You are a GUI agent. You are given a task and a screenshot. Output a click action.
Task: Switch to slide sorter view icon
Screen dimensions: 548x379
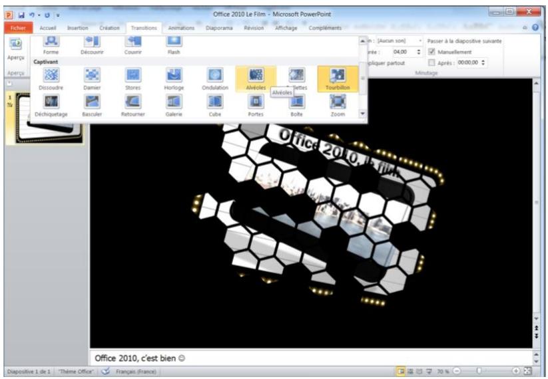tap(411, 371)
